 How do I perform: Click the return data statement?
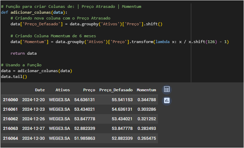point(24,53)
